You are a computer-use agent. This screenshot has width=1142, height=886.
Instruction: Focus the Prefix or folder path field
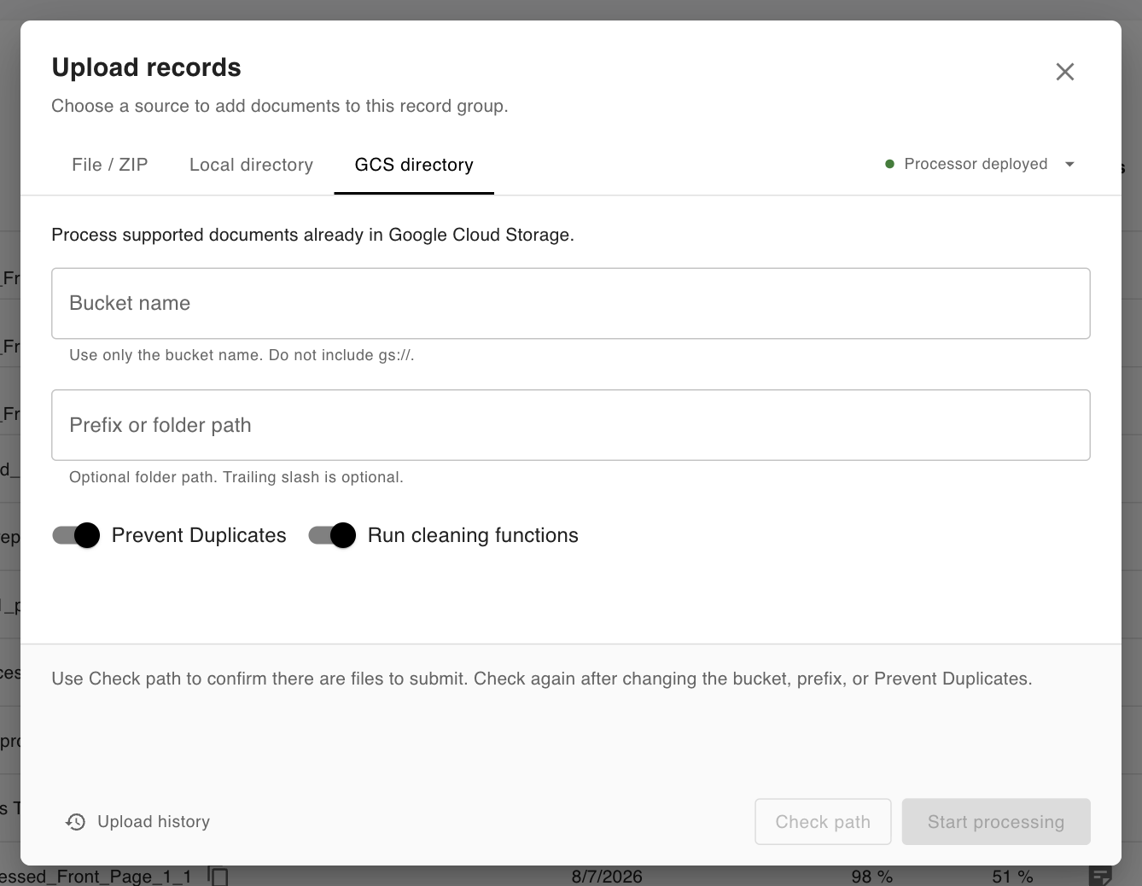point(571,425)
